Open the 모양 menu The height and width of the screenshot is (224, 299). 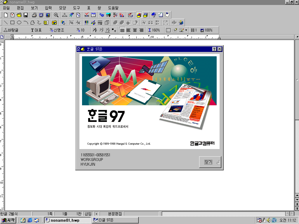(62, 8)
